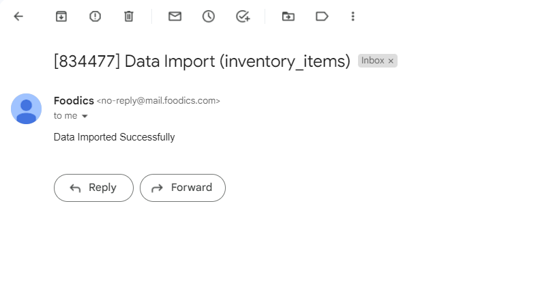Click the Foodics sender name
Image resolution: width=536 pixels, height=281 pixels.
pos(74,100)
